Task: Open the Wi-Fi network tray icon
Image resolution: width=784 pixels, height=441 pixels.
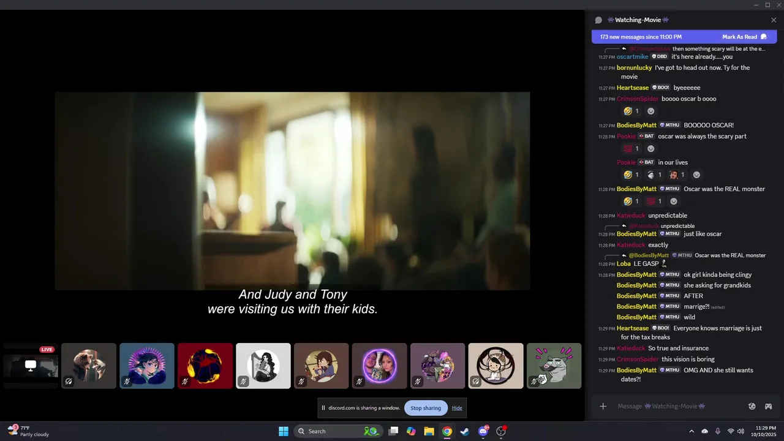Action: click(x=731, y=431)
